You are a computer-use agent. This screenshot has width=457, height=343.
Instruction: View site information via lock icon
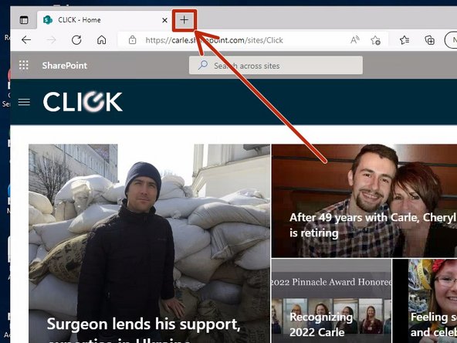(132, 40)
